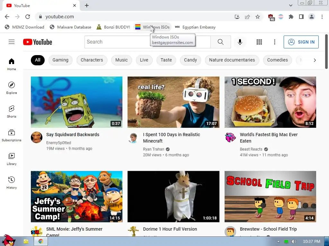Open the Malware Database bookmark
Screen dimensions: 329x246
point(71,27)
